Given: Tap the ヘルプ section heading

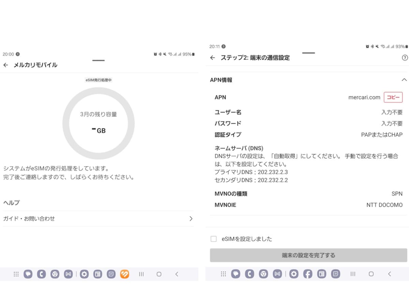Looking at the screenshot, I should tap(11, 203).
